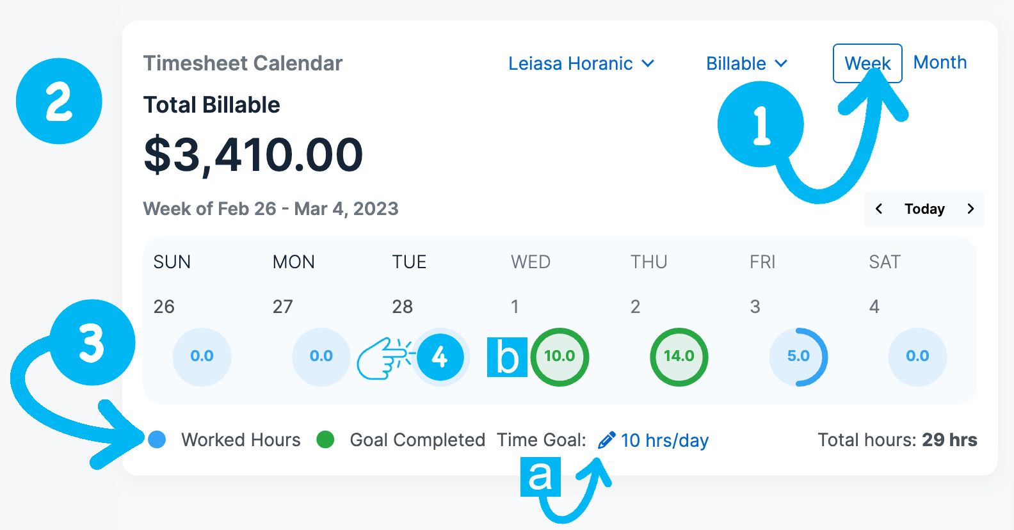Select Wednesday's 10.0 hours goal circle

(559, 357)
